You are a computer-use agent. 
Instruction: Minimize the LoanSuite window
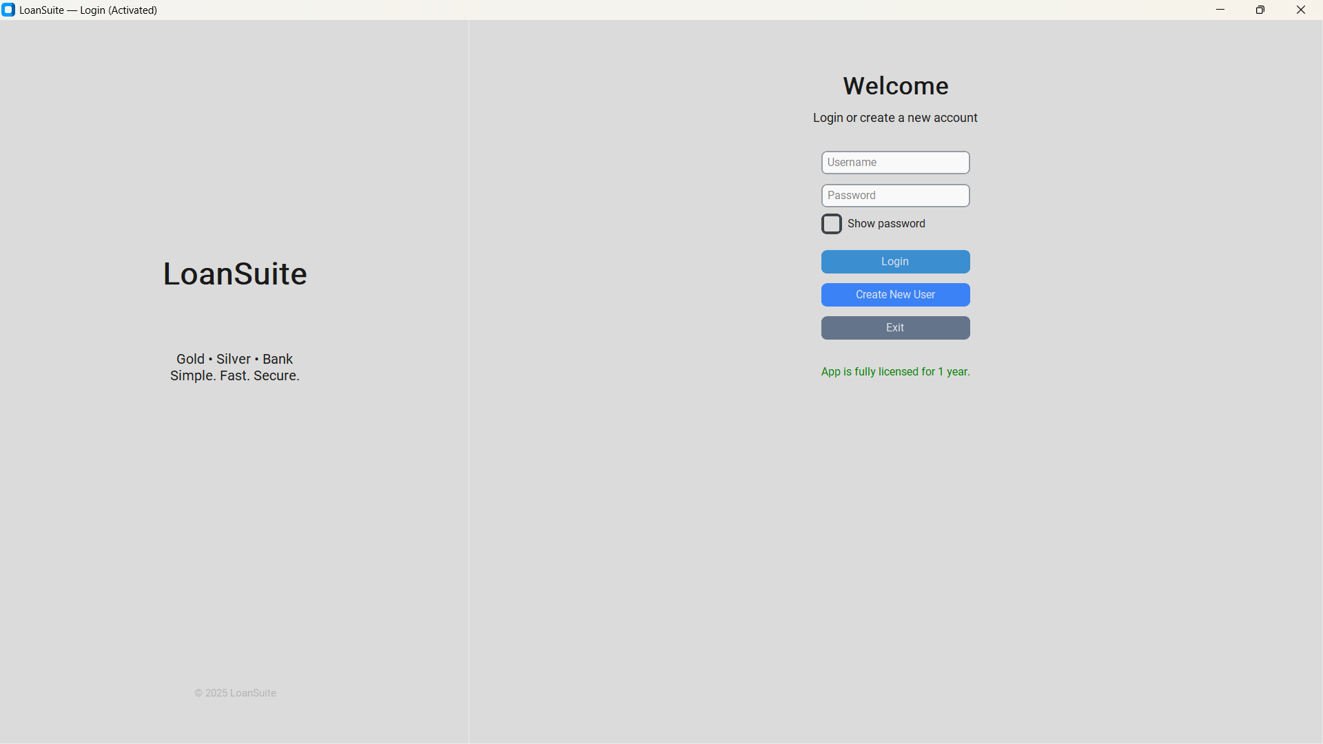(x=1221, y=10)
